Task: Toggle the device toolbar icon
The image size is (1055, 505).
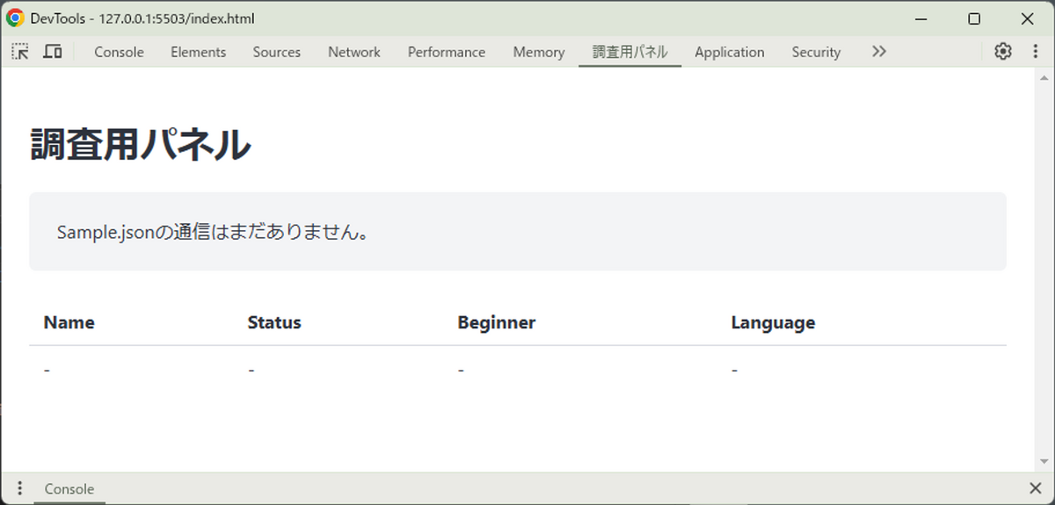Action: click(x=53, y=52)
